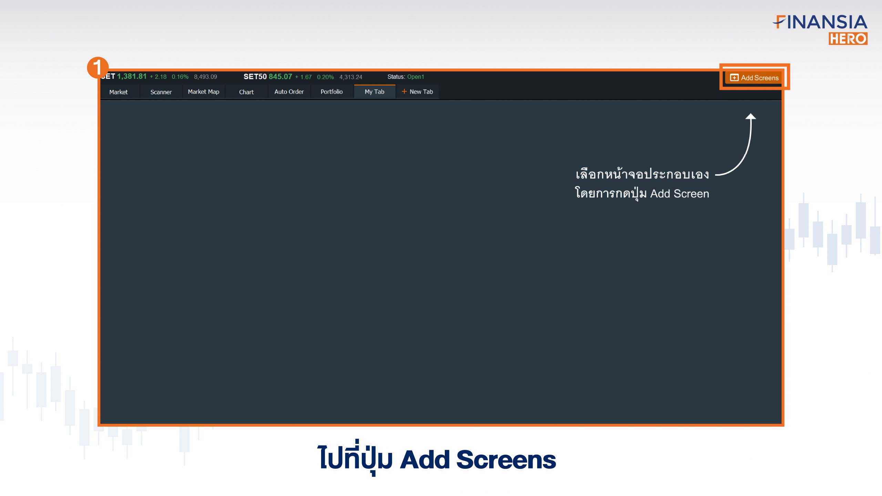Open the Chart panel
Viewport: 882px width, 496px height.
(x=245, y=91)
